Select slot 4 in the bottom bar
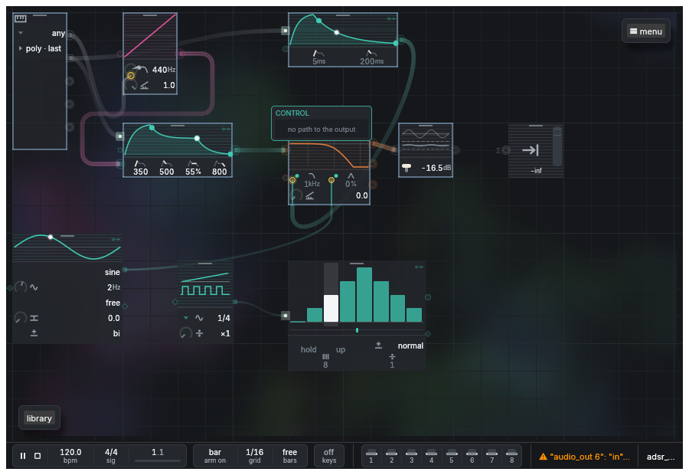689x475 pixels. point(431,456)
